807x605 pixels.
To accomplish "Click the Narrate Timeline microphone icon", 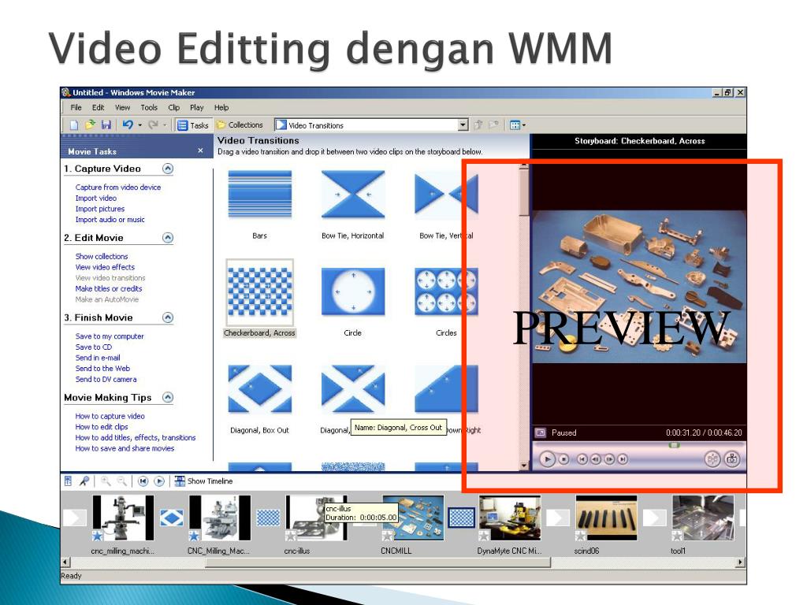I will 84,481.
